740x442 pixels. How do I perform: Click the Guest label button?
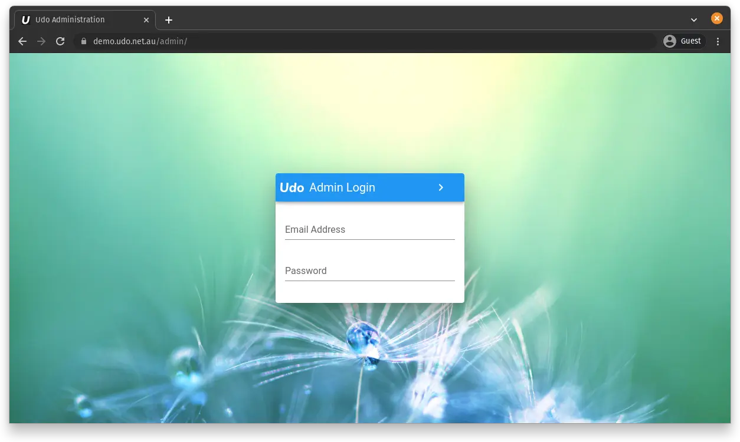[690, 41]
